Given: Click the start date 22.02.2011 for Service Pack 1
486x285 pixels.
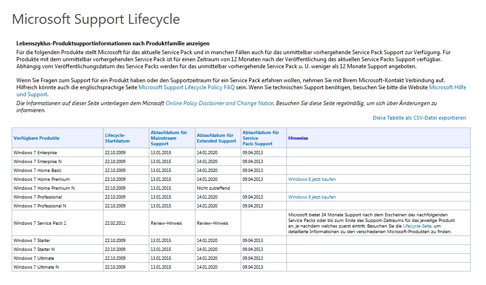Looking at the screenshot, I should tap(115, 223).
